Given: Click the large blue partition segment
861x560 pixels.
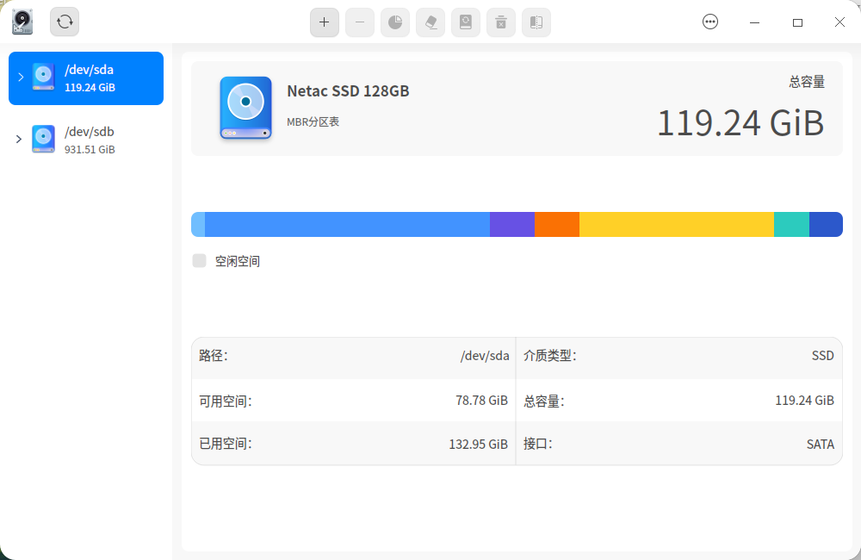Looking at the screenshot, I should pos(347,224).
